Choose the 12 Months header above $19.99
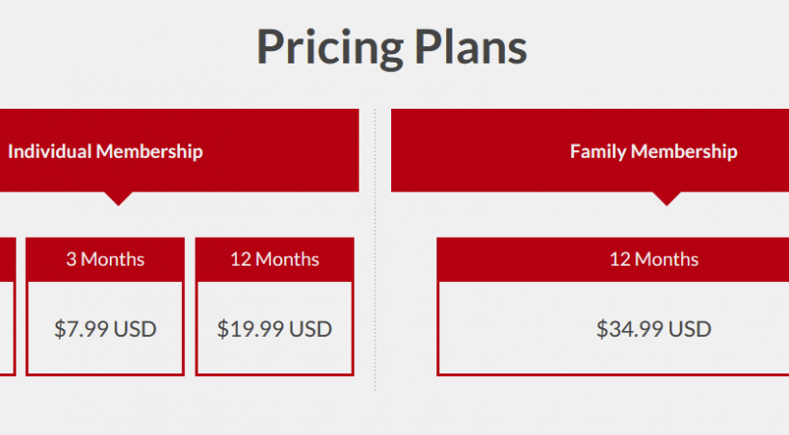 tap(275, 259)
